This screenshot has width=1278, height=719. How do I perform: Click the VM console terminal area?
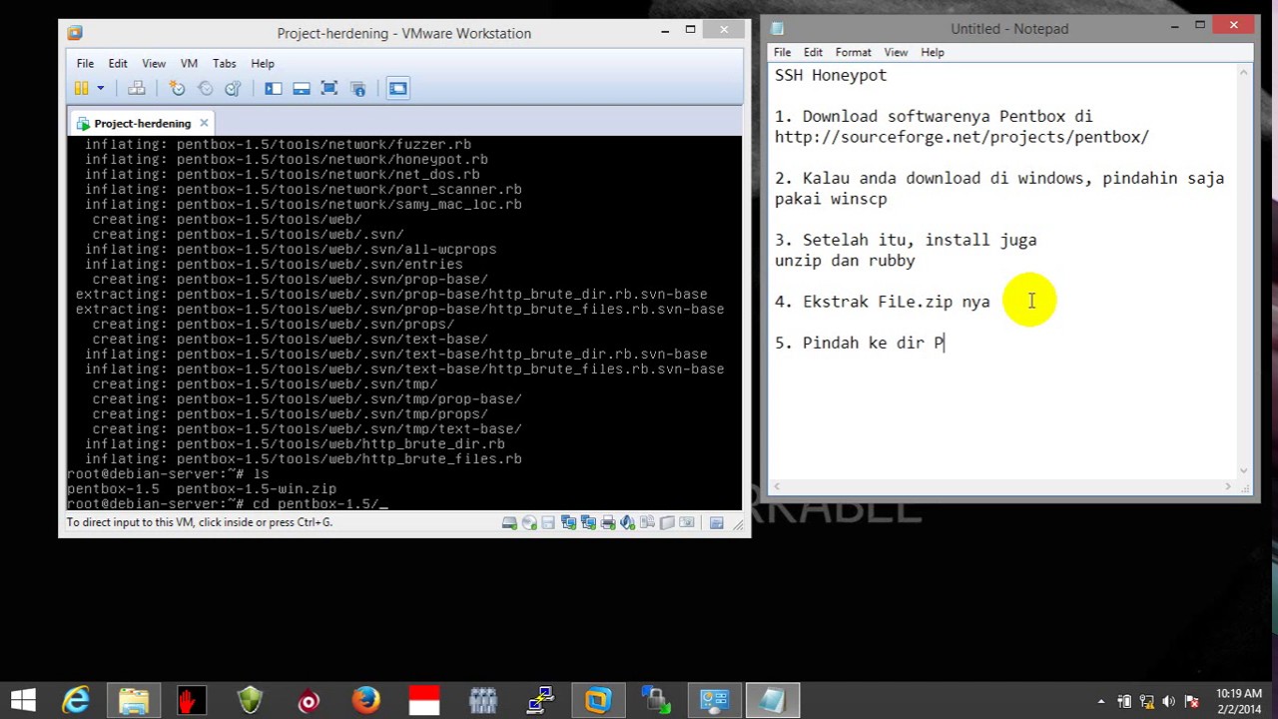coord(404,323)
